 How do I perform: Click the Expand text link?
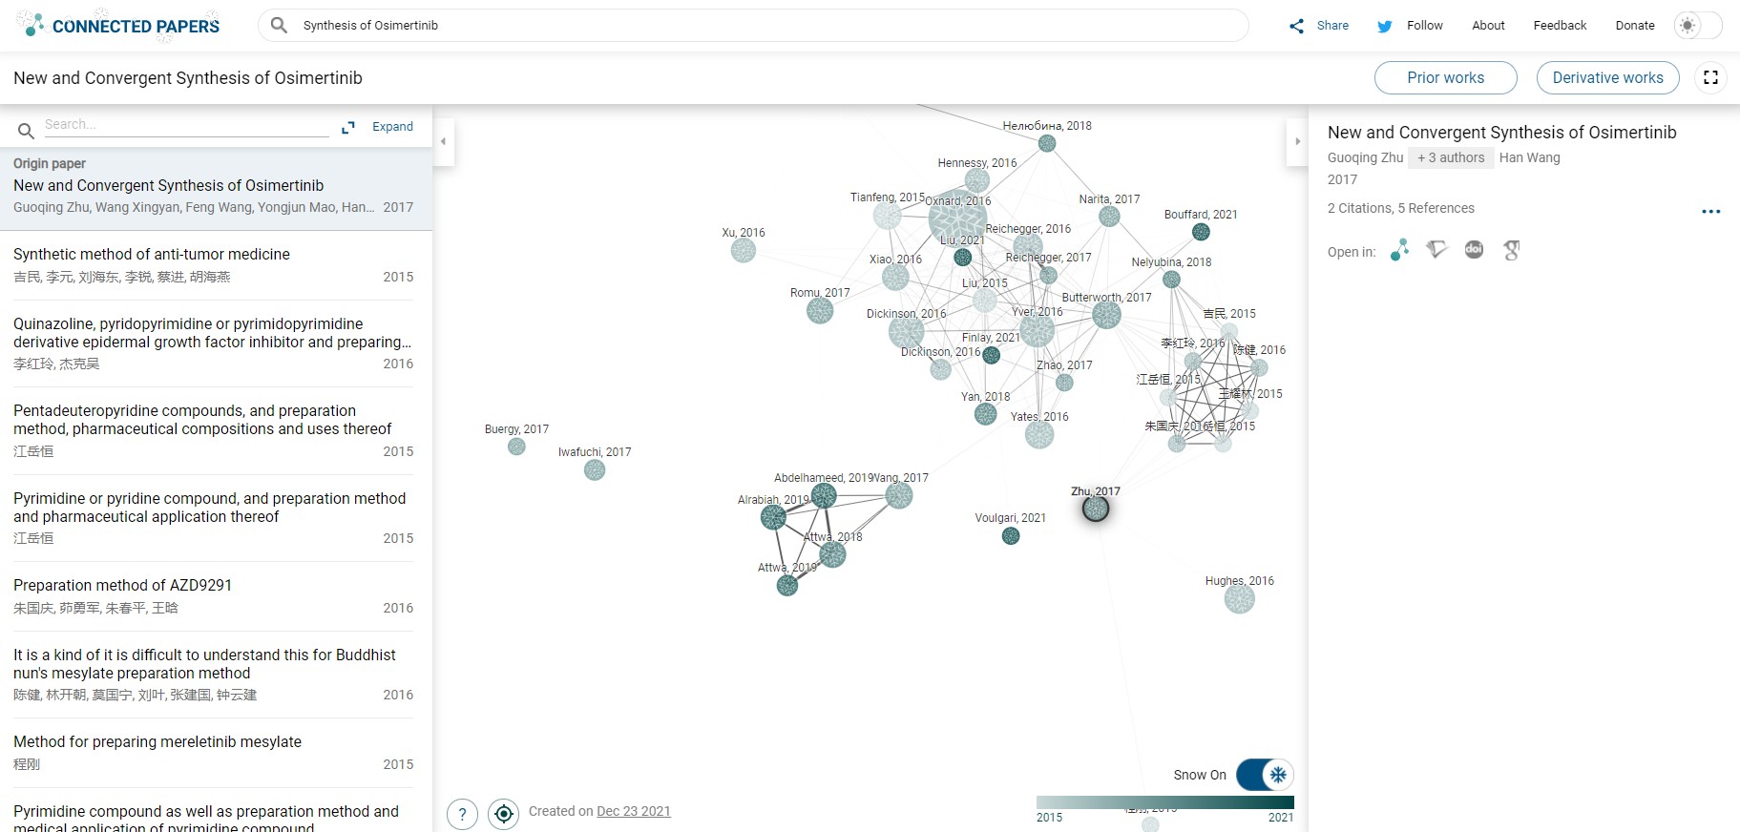(392, 127)
